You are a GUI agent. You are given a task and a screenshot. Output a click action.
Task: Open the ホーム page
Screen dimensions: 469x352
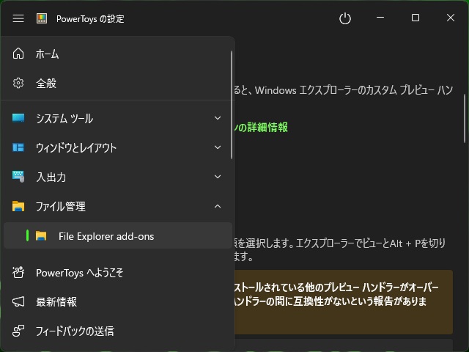118,54
